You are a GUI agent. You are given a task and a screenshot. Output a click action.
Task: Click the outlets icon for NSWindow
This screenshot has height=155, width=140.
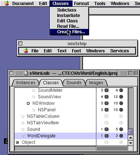(106, 103)
